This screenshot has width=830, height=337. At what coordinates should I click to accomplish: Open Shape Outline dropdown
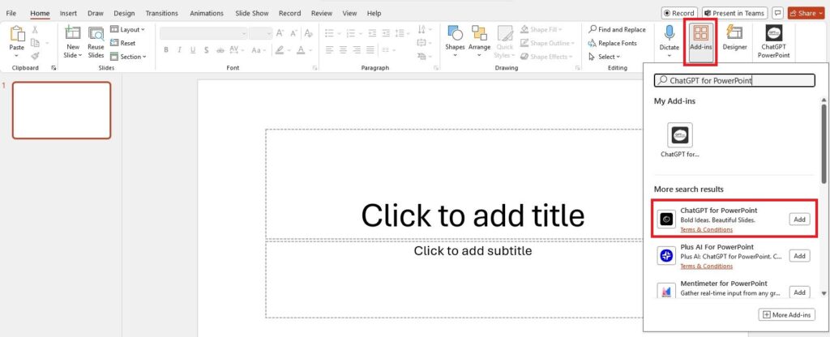coord(547,44)
